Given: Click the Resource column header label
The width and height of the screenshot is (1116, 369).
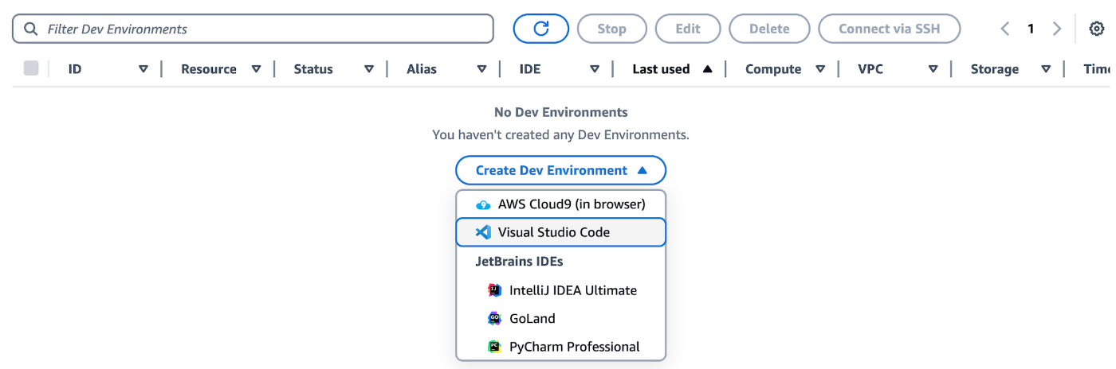Looking at the screenshot, I should (x=209, y=69).
